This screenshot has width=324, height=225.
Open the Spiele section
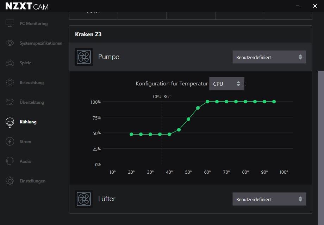click(25, 63)
